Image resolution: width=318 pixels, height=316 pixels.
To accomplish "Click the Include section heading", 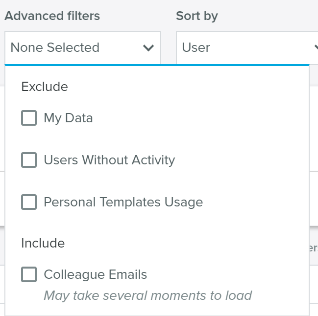I will coord(43,243).
